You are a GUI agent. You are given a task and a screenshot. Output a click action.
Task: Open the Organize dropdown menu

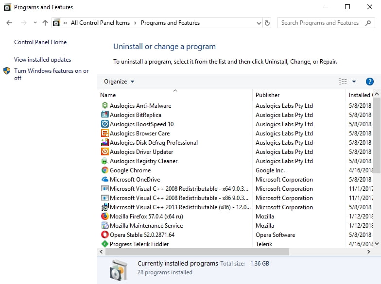coord(119,82)
